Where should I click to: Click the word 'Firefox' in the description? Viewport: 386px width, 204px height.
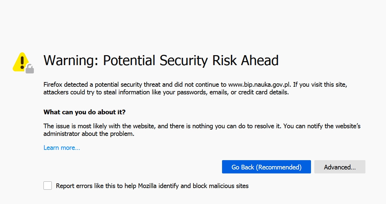tap(53, 84)
